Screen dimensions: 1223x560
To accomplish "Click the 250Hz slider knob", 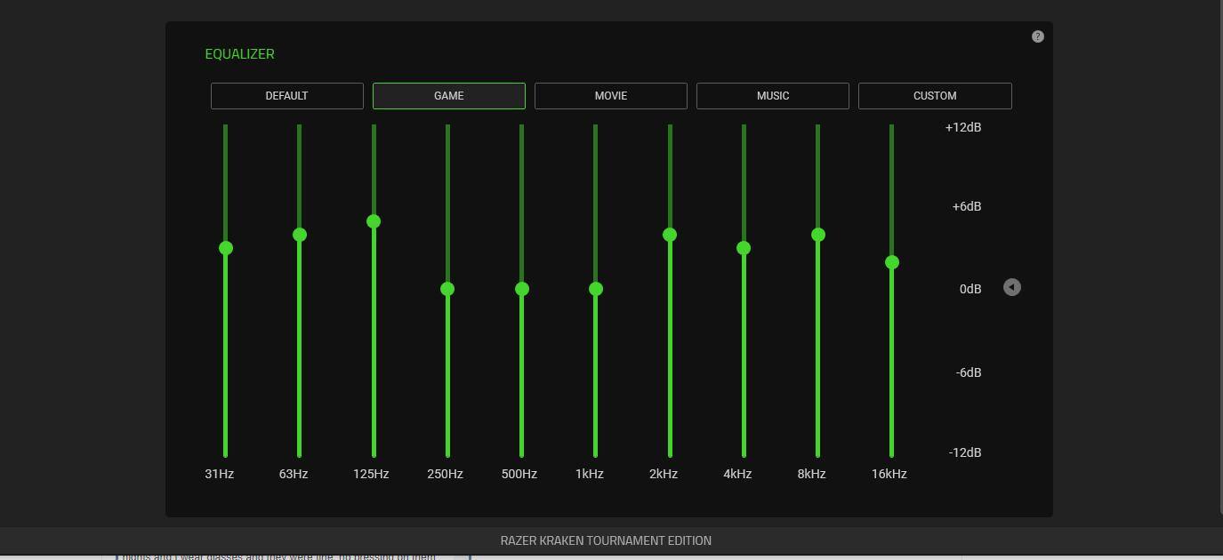I will point(447,289).
